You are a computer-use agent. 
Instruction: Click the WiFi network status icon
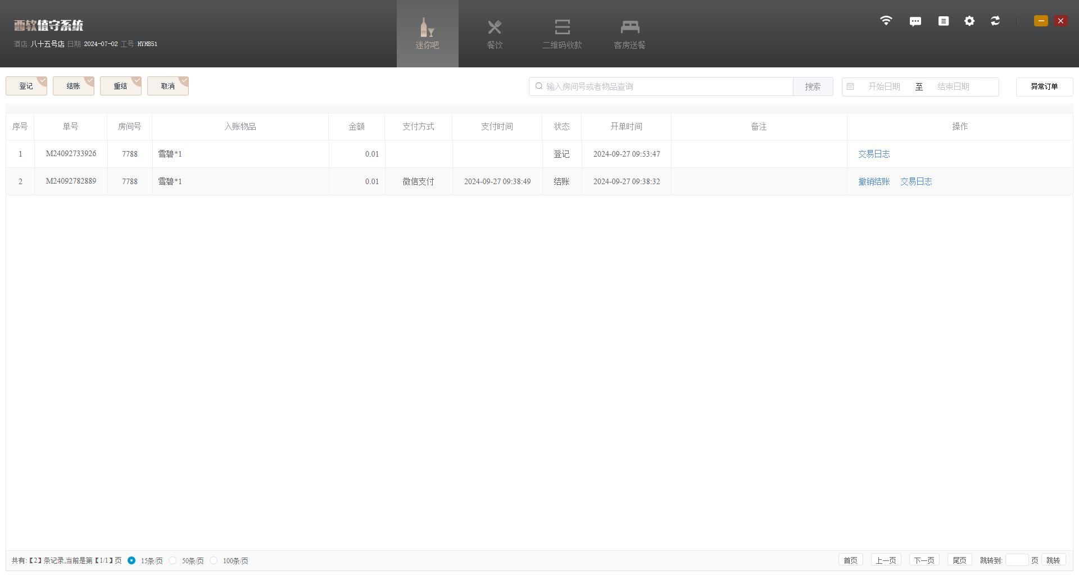[886, 21]
